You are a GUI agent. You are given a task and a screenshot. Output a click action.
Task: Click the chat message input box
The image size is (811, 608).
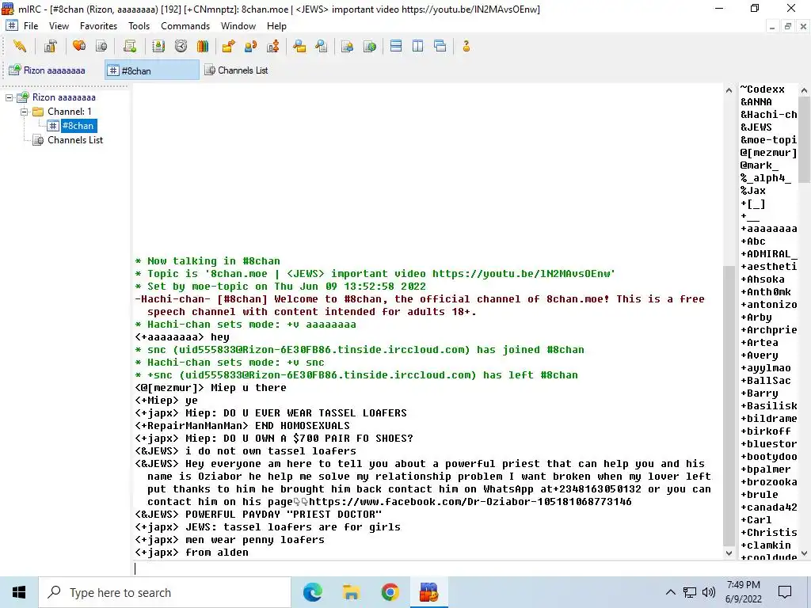(427, 568)
